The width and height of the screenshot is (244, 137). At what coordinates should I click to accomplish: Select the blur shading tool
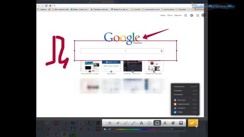[x=181, y=123]
